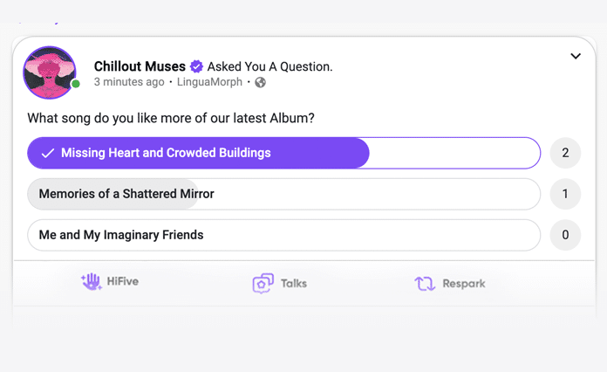View vote count 1 for second option
607x372 pixels.
(x=565, y=194)
